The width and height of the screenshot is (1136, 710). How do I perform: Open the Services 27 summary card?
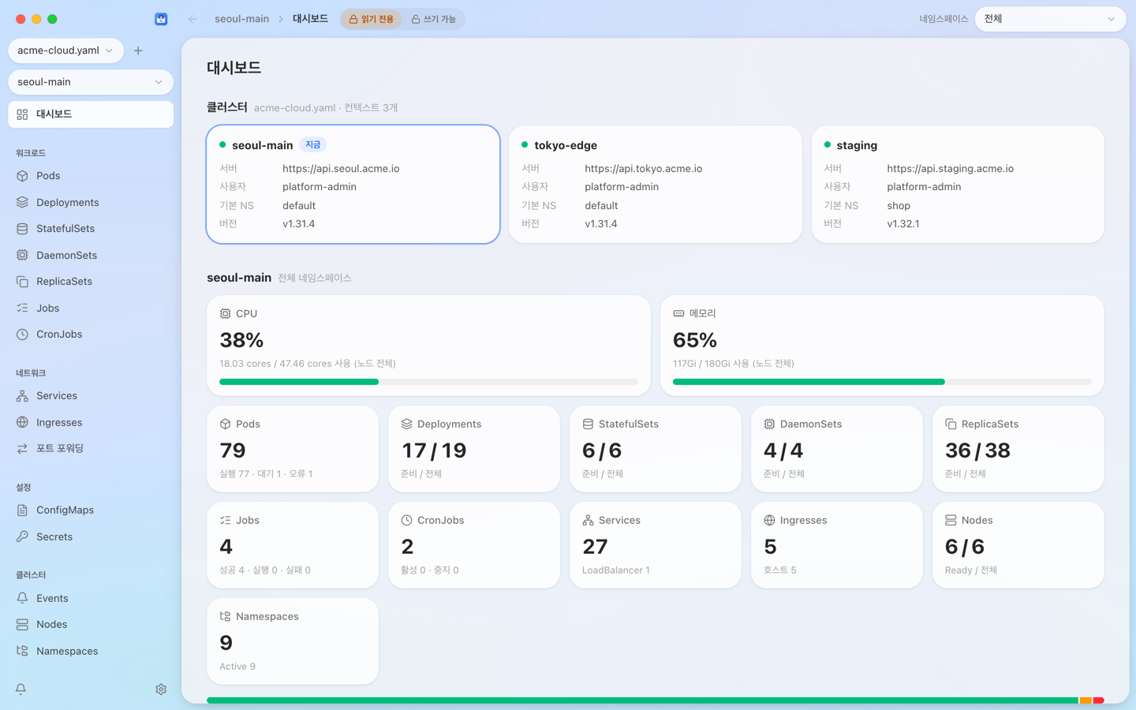(x=656, y=545)
